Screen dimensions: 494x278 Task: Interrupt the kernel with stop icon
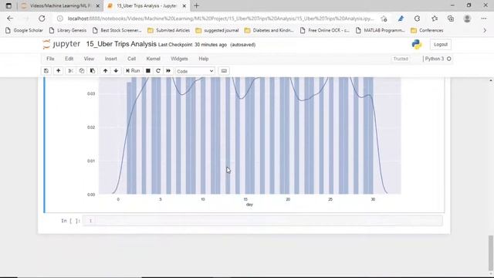(x=147, y=71)
